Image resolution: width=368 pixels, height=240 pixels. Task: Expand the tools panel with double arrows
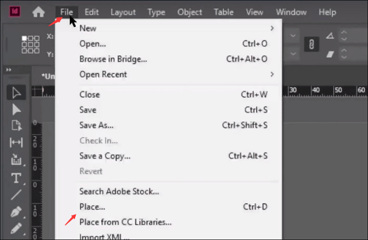pos(9,69)
